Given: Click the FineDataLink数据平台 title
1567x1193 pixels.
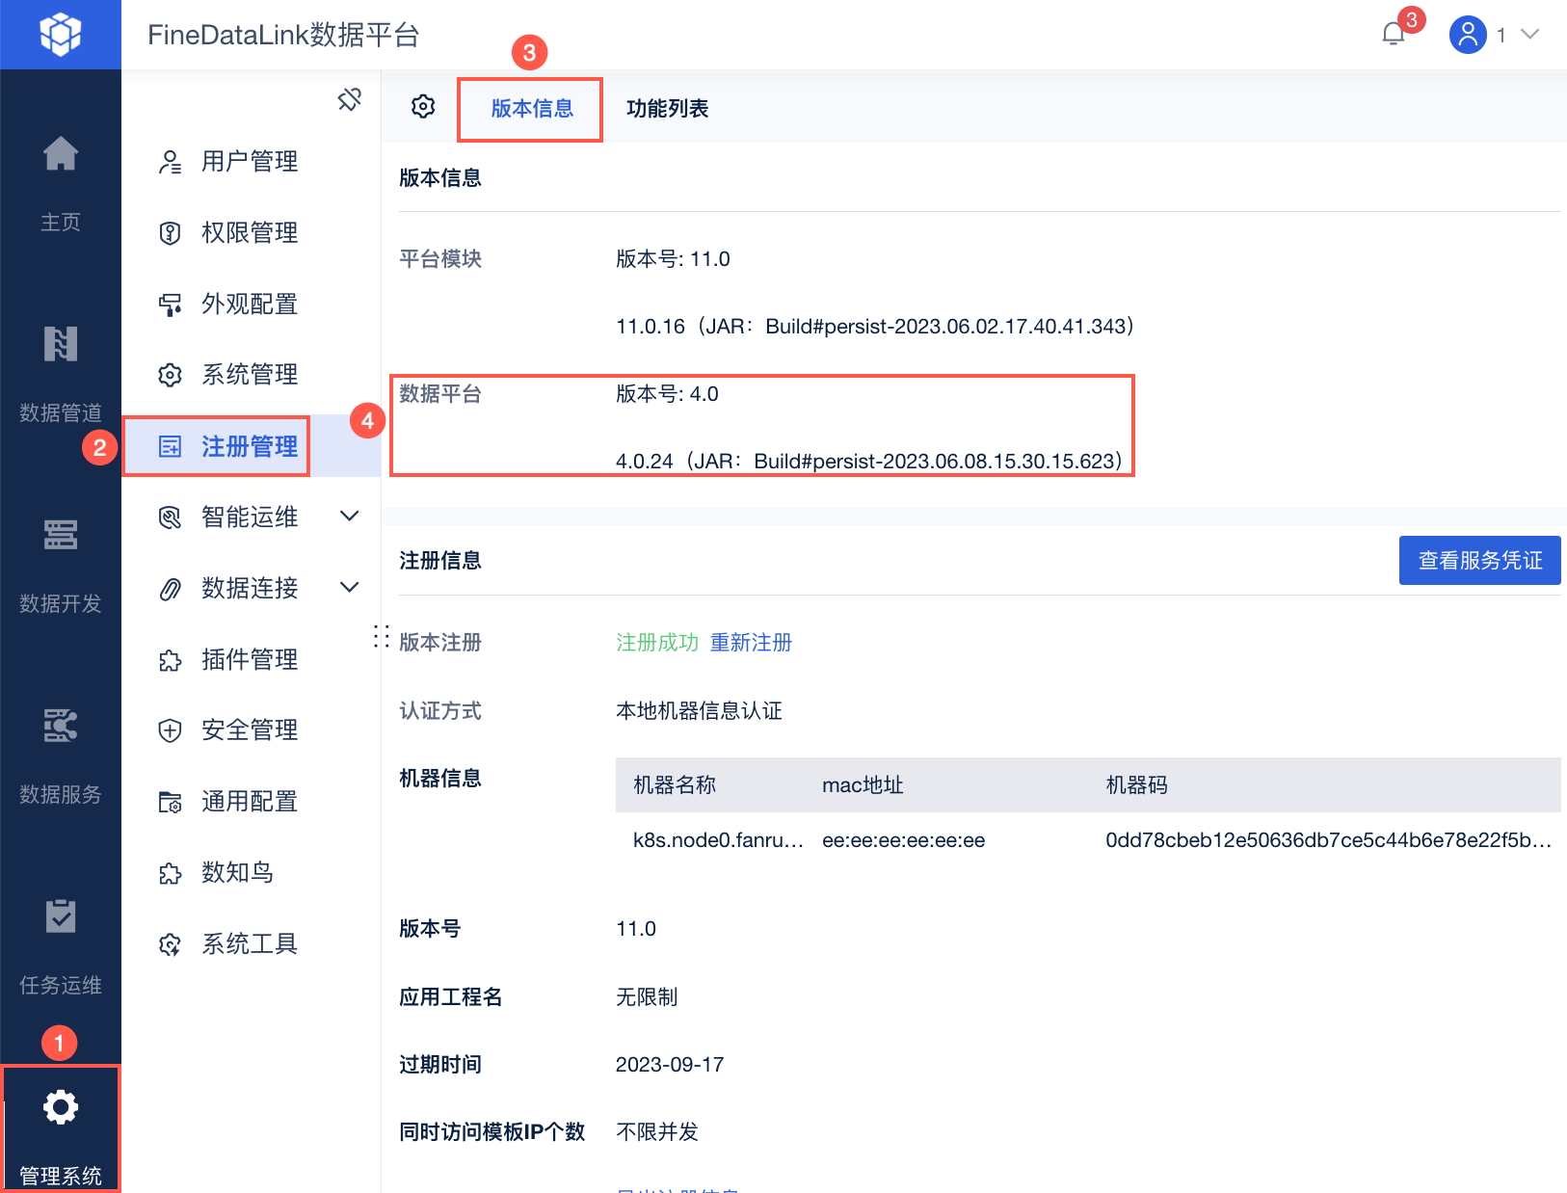Looking at the screenshot, I should point(283,35).
